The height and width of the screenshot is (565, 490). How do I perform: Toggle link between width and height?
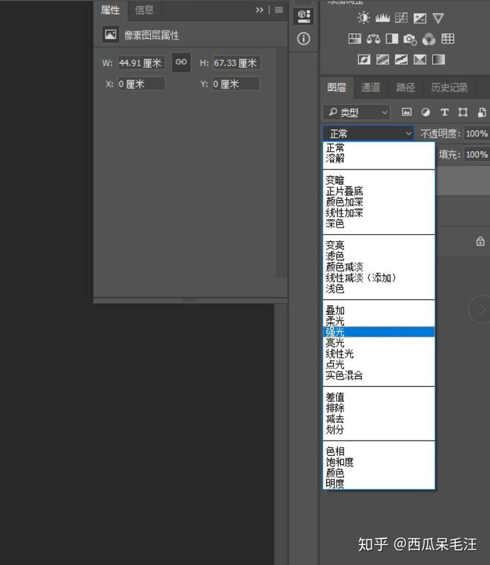[181, 63]
